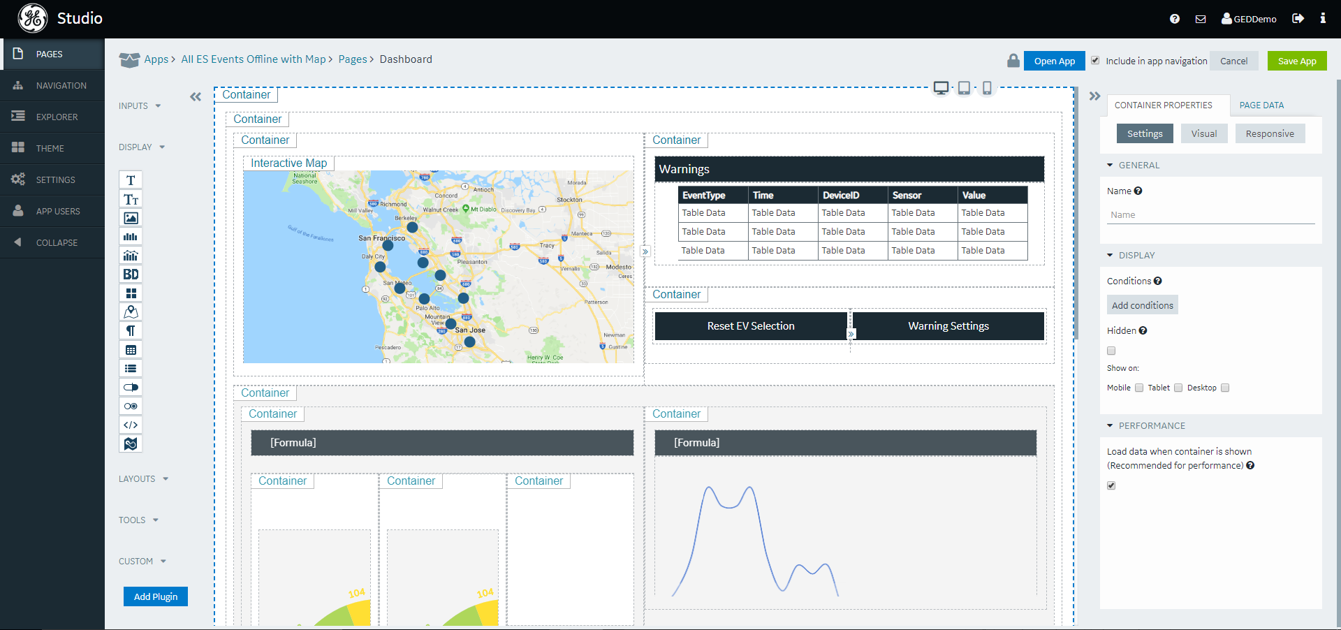Click the container Name input field
The width and height of the screenshot is (1341, 630).
pos(1210,215)
